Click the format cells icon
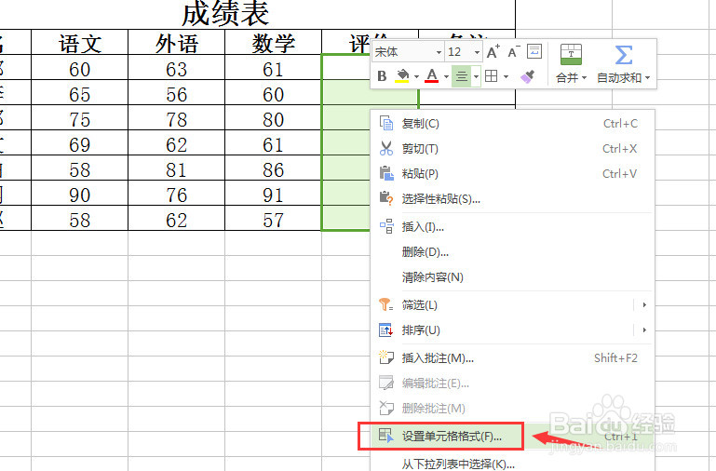 (x=386, y=436)
